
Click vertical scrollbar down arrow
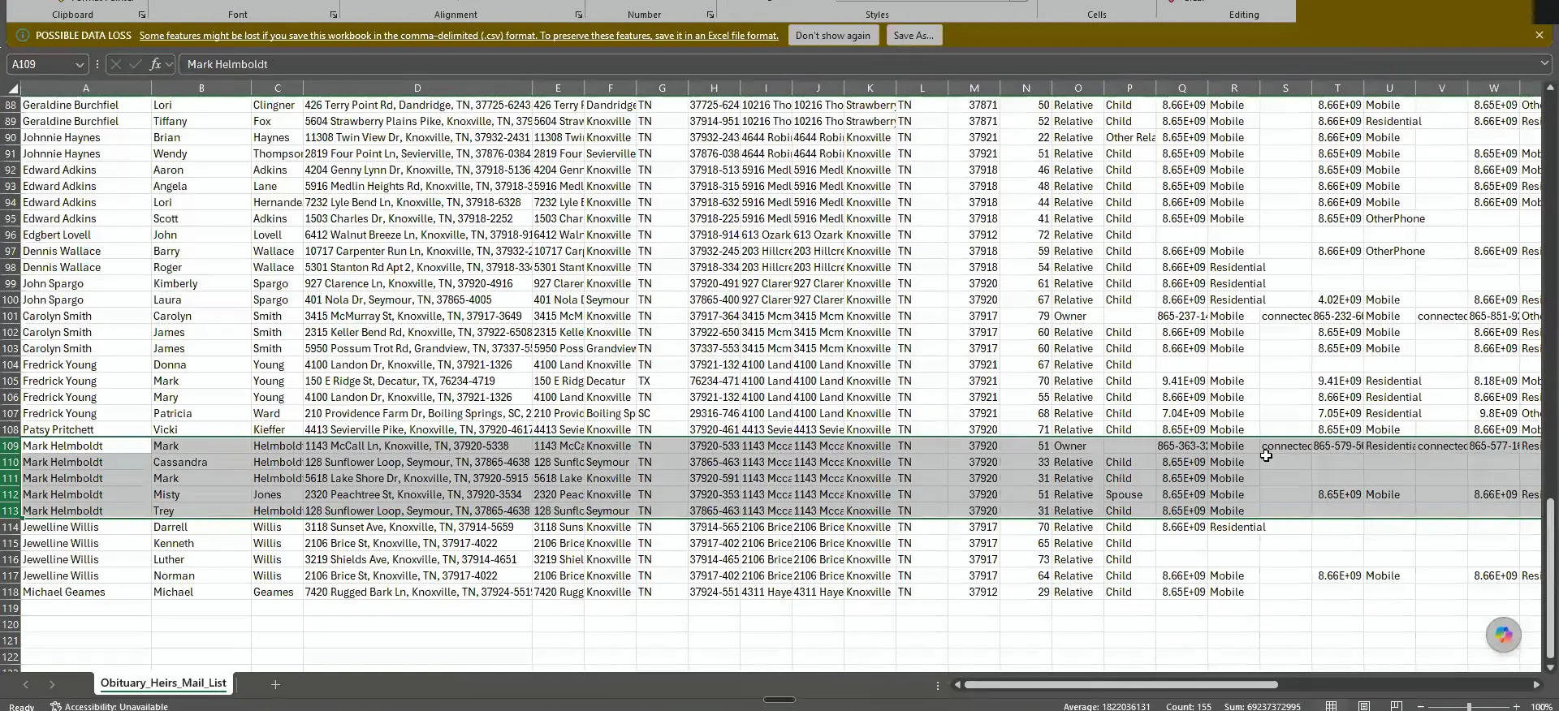(x=1550, y=667)
